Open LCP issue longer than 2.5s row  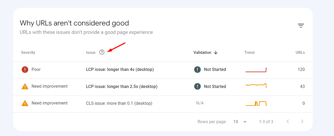(x=122, y=86)
